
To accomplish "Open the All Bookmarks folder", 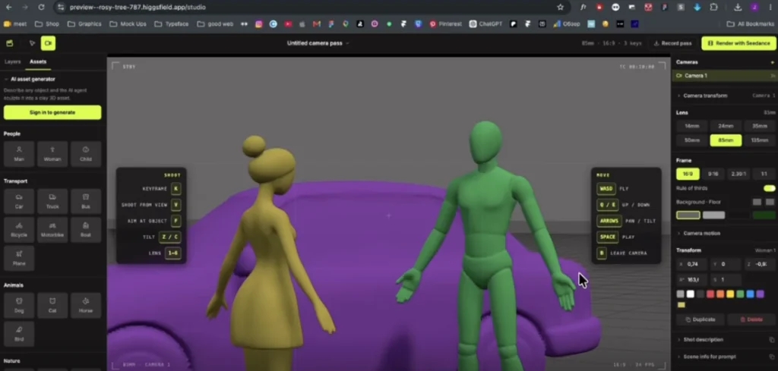I will [x=750, y=24].
